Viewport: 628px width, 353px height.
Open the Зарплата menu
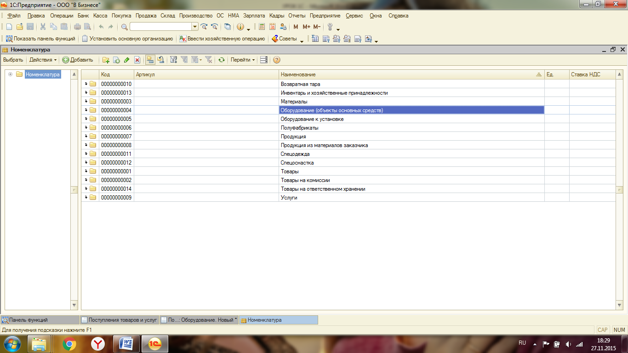click(x=254, y=16)
